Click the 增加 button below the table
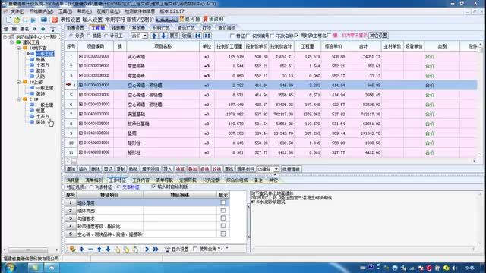This screenshot has width=486, height=273. click(x=71, y=169)
